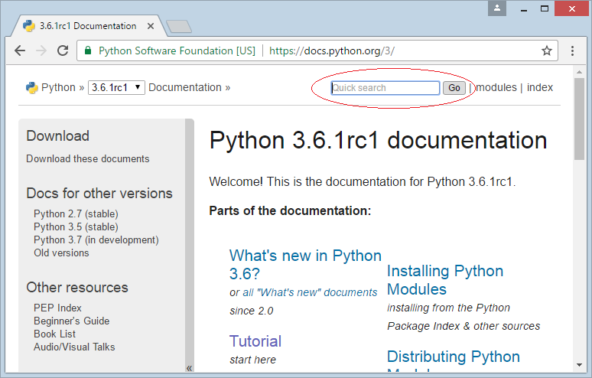Screen dimensions: 592x378
Task: Click the Chrome user profile icon
Action: click(x=497, y=8)
